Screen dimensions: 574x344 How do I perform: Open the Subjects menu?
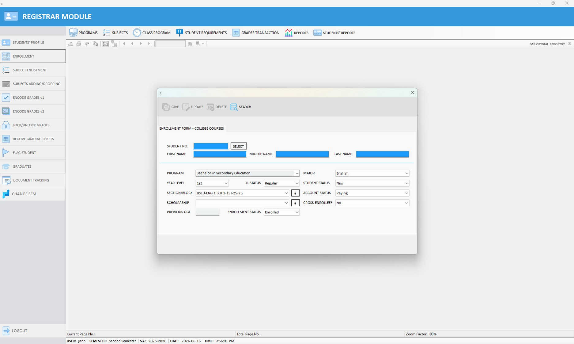[115, 33]
